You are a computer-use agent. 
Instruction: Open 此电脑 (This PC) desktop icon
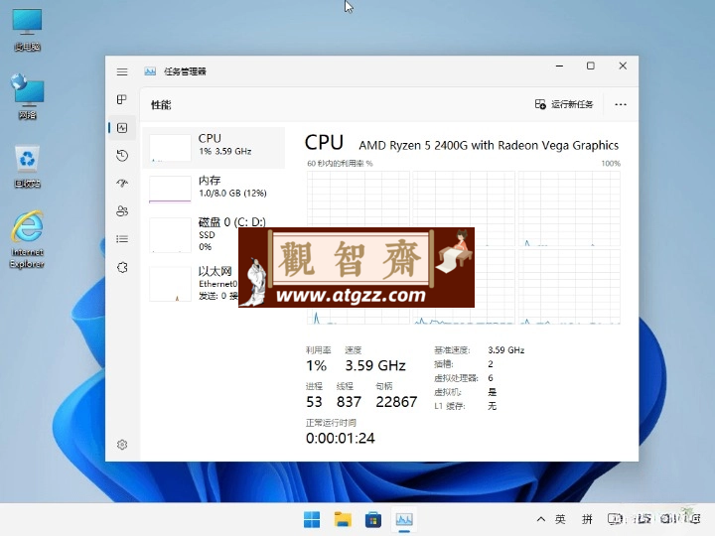(x=28, y=30)
